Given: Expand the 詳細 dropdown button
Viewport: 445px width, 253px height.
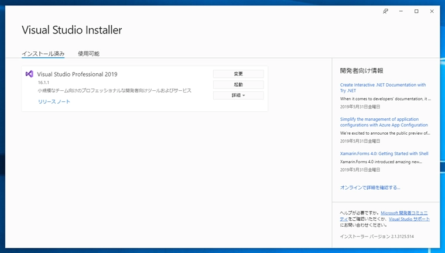Looking at the screenshot, I should tap(238, 95).
